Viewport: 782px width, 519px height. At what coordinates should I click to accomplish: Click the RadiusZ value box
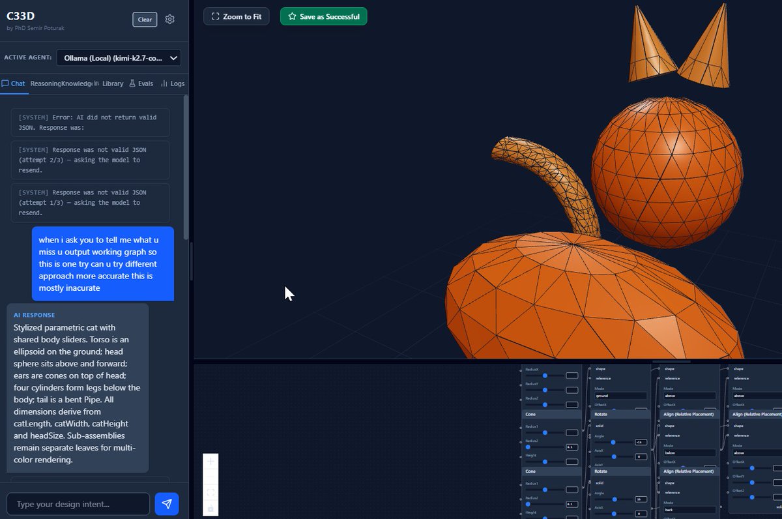tap(572, 404)
